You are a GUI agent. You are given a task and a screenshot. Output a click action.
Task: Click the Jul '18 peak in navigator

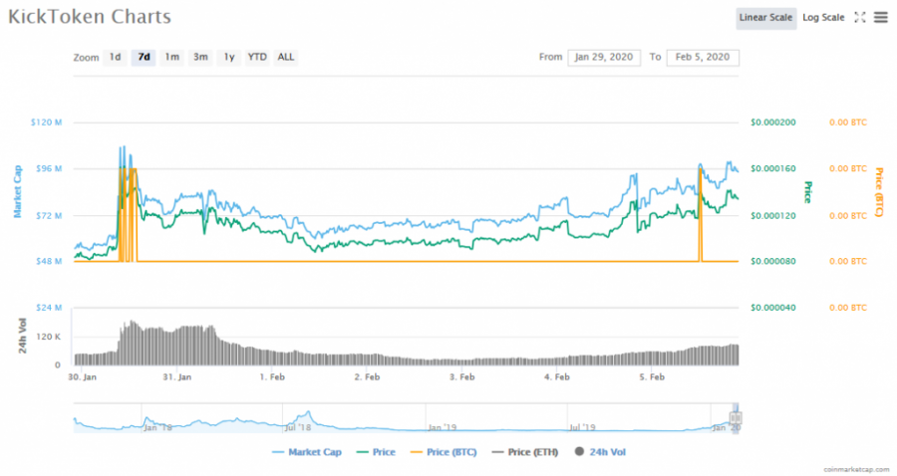[x=308, y=412]
